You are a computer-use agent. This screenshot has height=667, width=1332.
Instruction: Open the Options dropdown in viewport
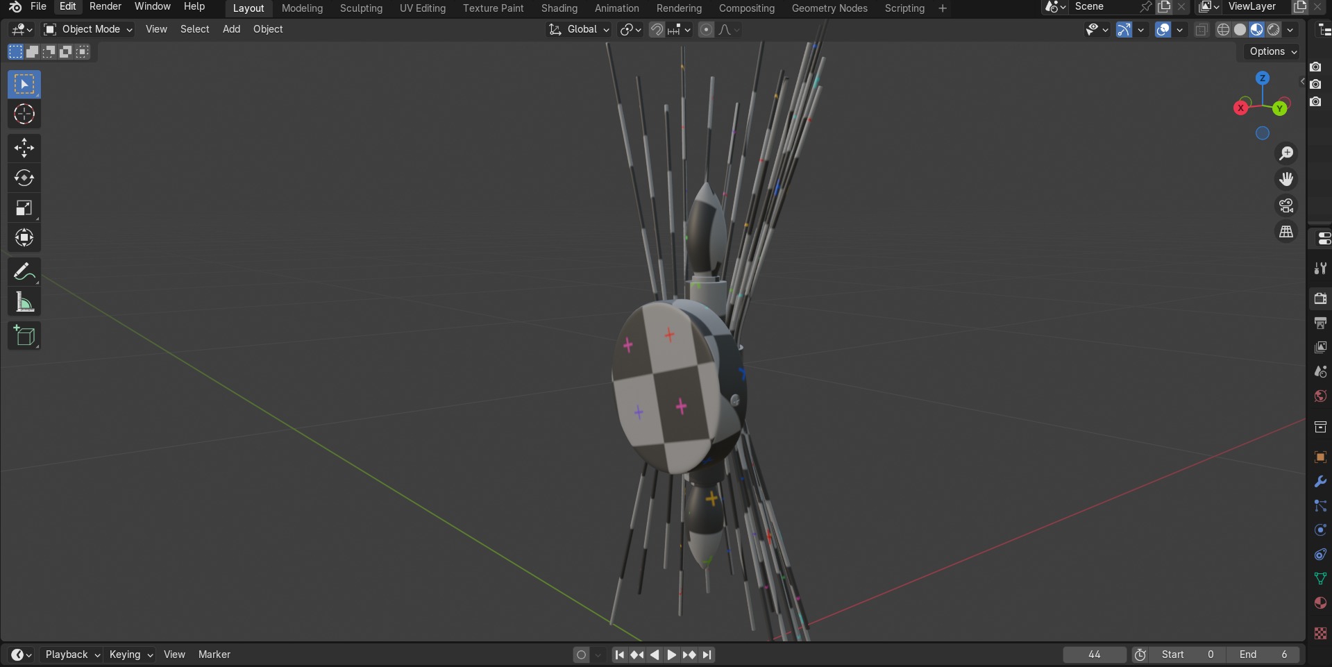pos(1272,51)
